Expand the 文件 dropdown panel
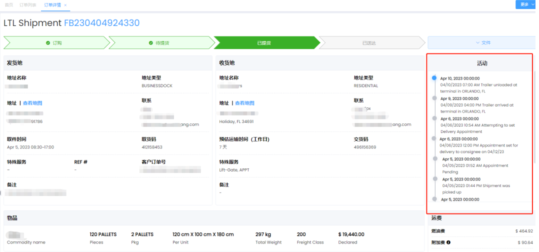This screenshot has width=539, height=252. pyautogui.click(x=482, y=43)
